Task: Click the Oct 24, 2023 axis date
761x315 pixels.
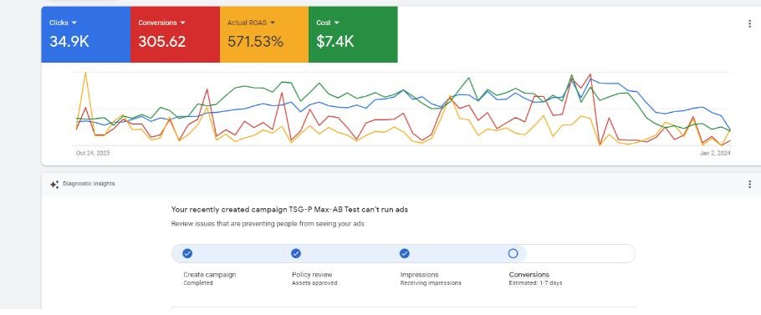Action: point(93,153)
